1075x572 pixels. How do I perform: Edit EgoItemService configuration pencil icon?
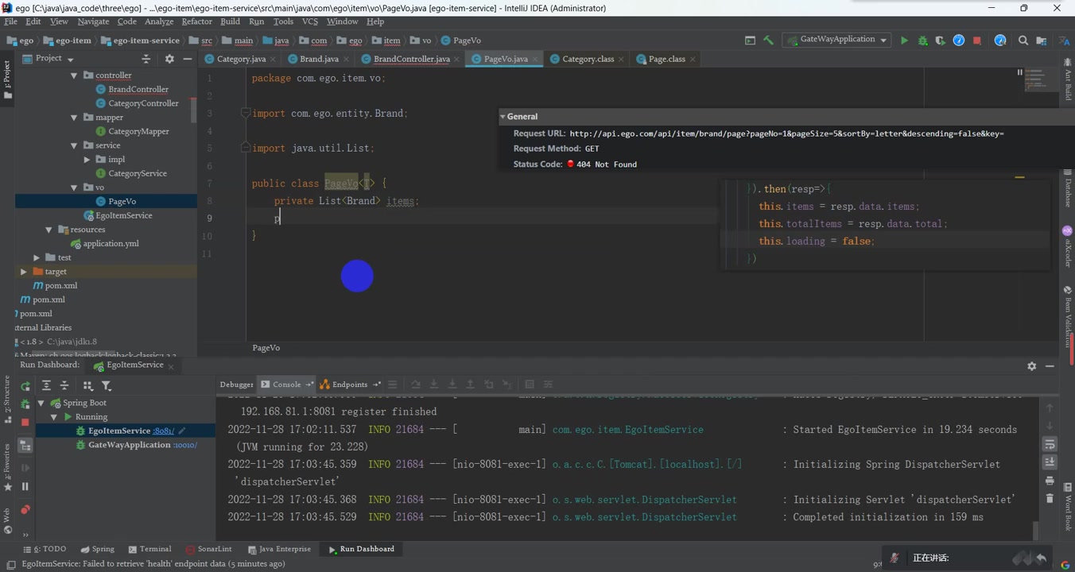coord(182,431)
